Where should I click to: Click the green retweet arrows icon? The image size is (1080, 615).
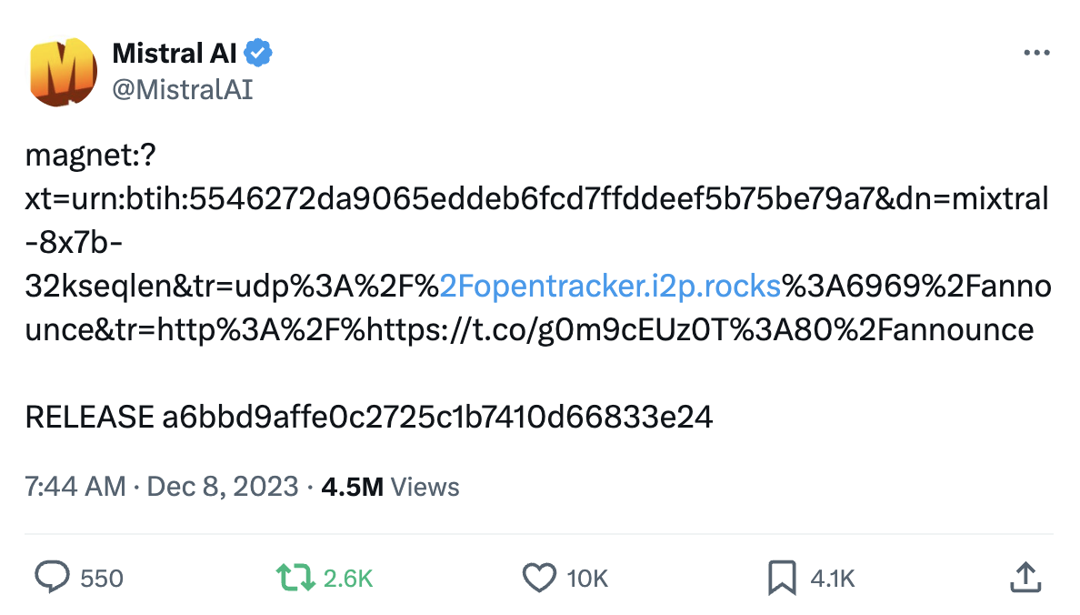pyautogui.click(x=295, y=578)
